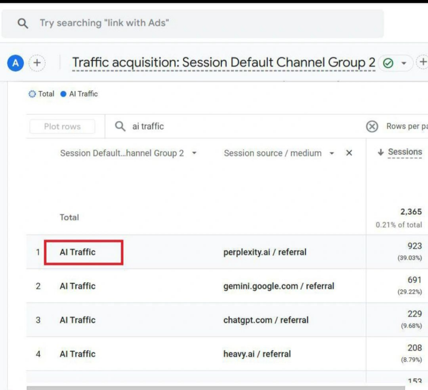
Task: Click '0.21% of total' text
Action: [398, 225]
